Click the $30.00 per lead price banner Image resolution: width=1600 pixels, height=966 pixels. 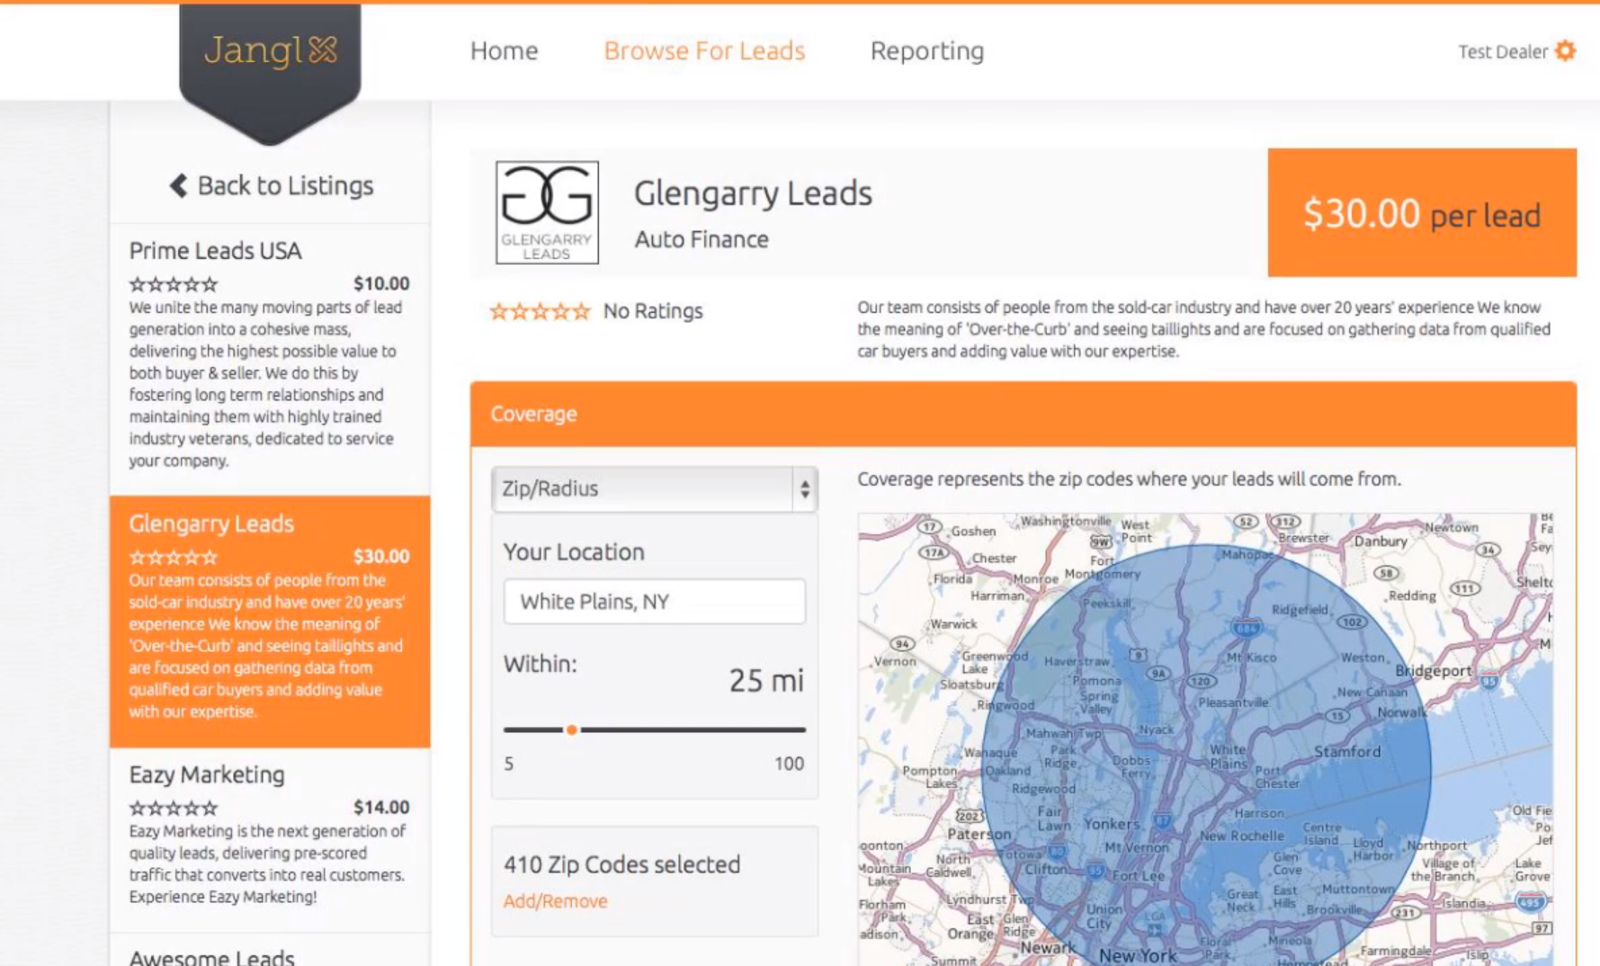click(x=1424, y=213)
